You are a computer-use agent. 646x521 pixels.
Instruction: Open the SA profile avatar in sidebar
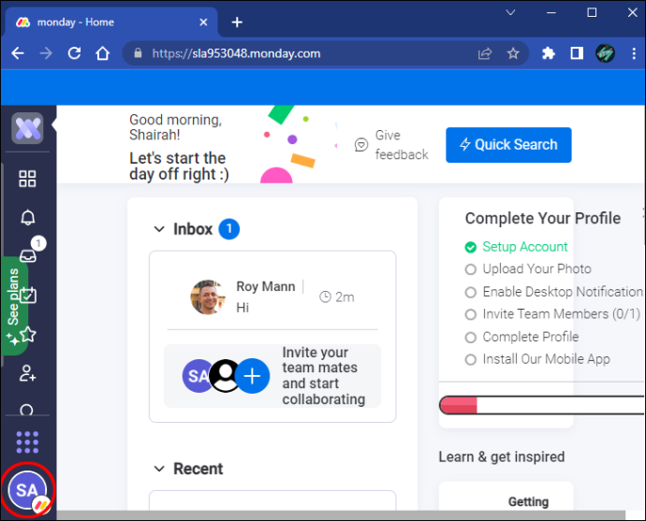[27, 490]
